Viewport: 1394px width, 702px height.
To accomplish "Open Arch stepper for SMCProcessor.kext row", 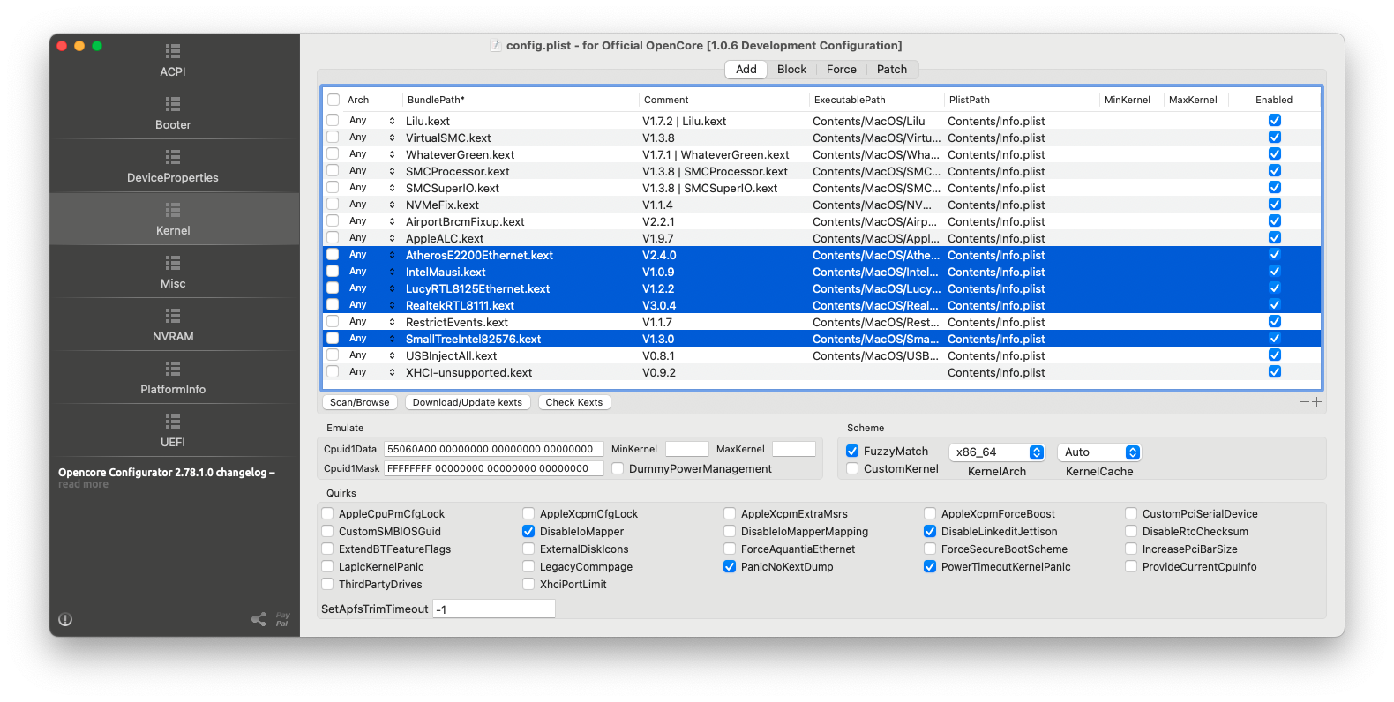I will (x=392, y=171).
